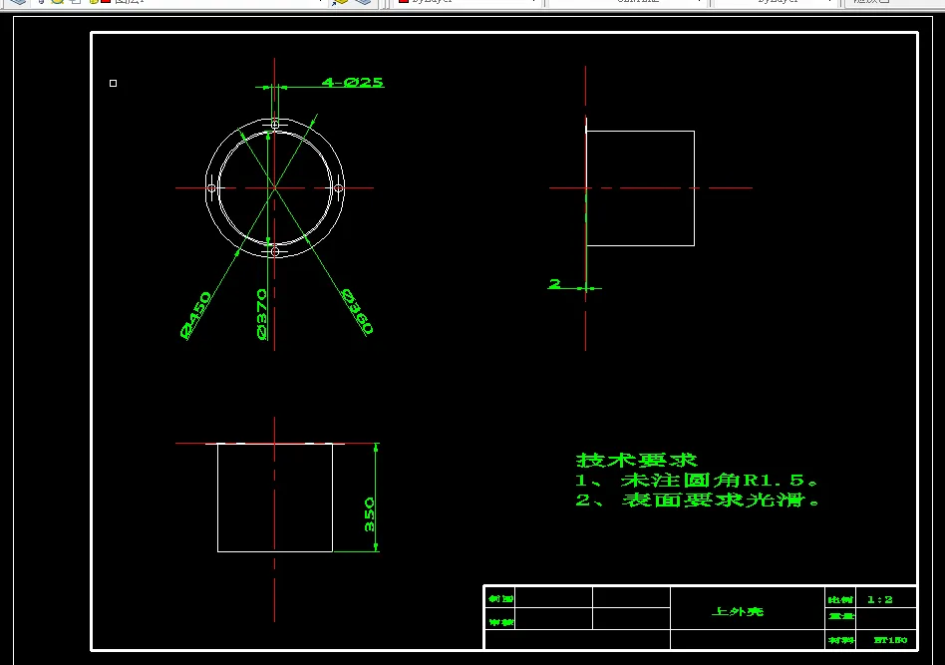Screen dimensions: 945x665
Task: Click the 技术要求 heading text
Action: click(636, 461)
